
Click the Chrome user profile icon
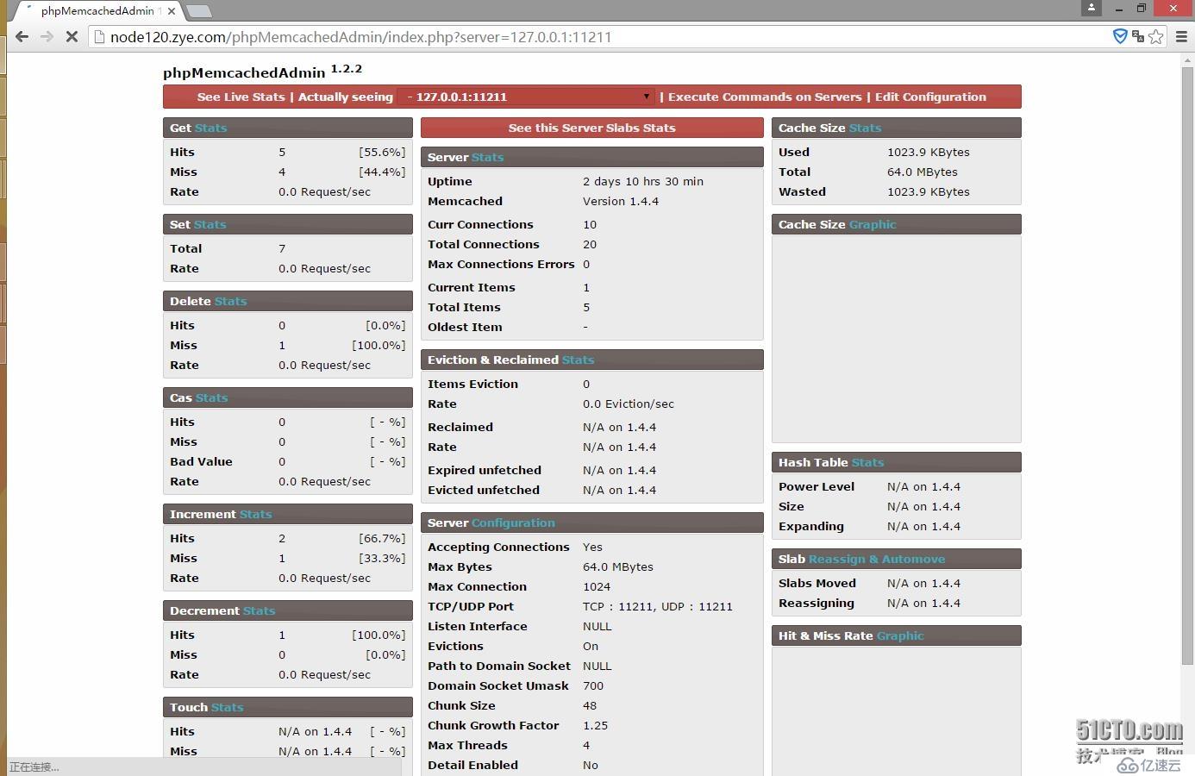point(1092,8)
